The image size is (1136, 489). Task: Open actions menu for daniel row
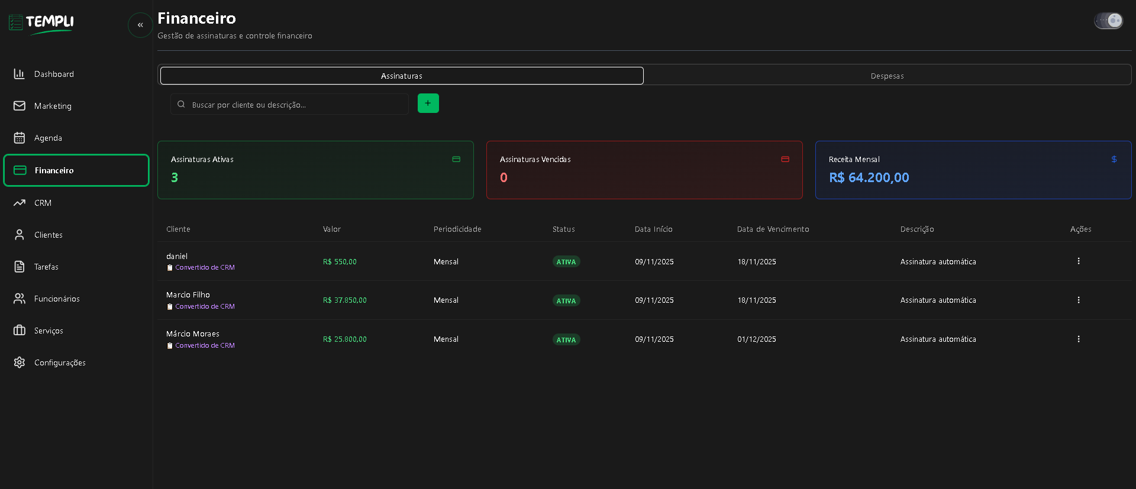click(1079, 261)
